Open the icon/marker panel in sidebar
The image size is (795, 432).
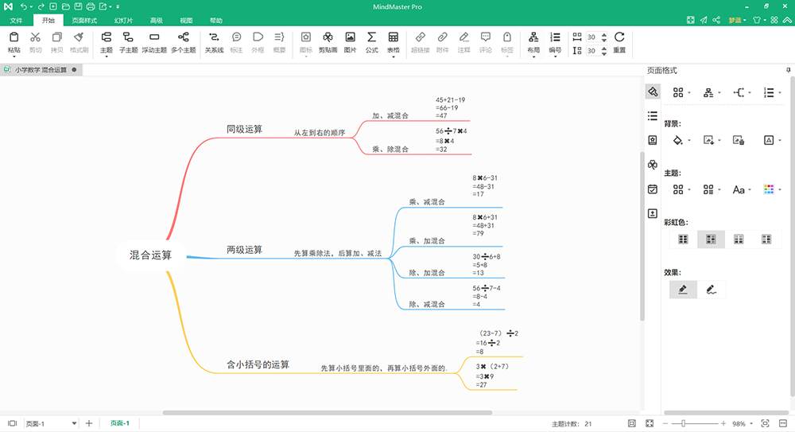[653, 140]
